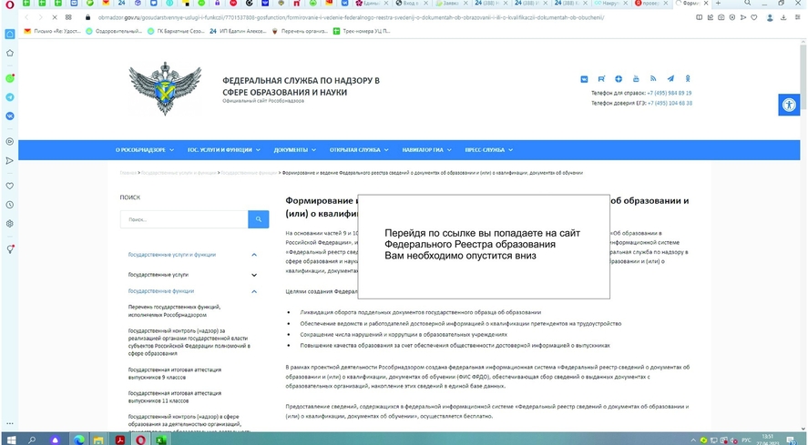Click Rosobrnadzor Odnoklassniki social icon
Screen dimensions: 808x445
click(688, 79)
